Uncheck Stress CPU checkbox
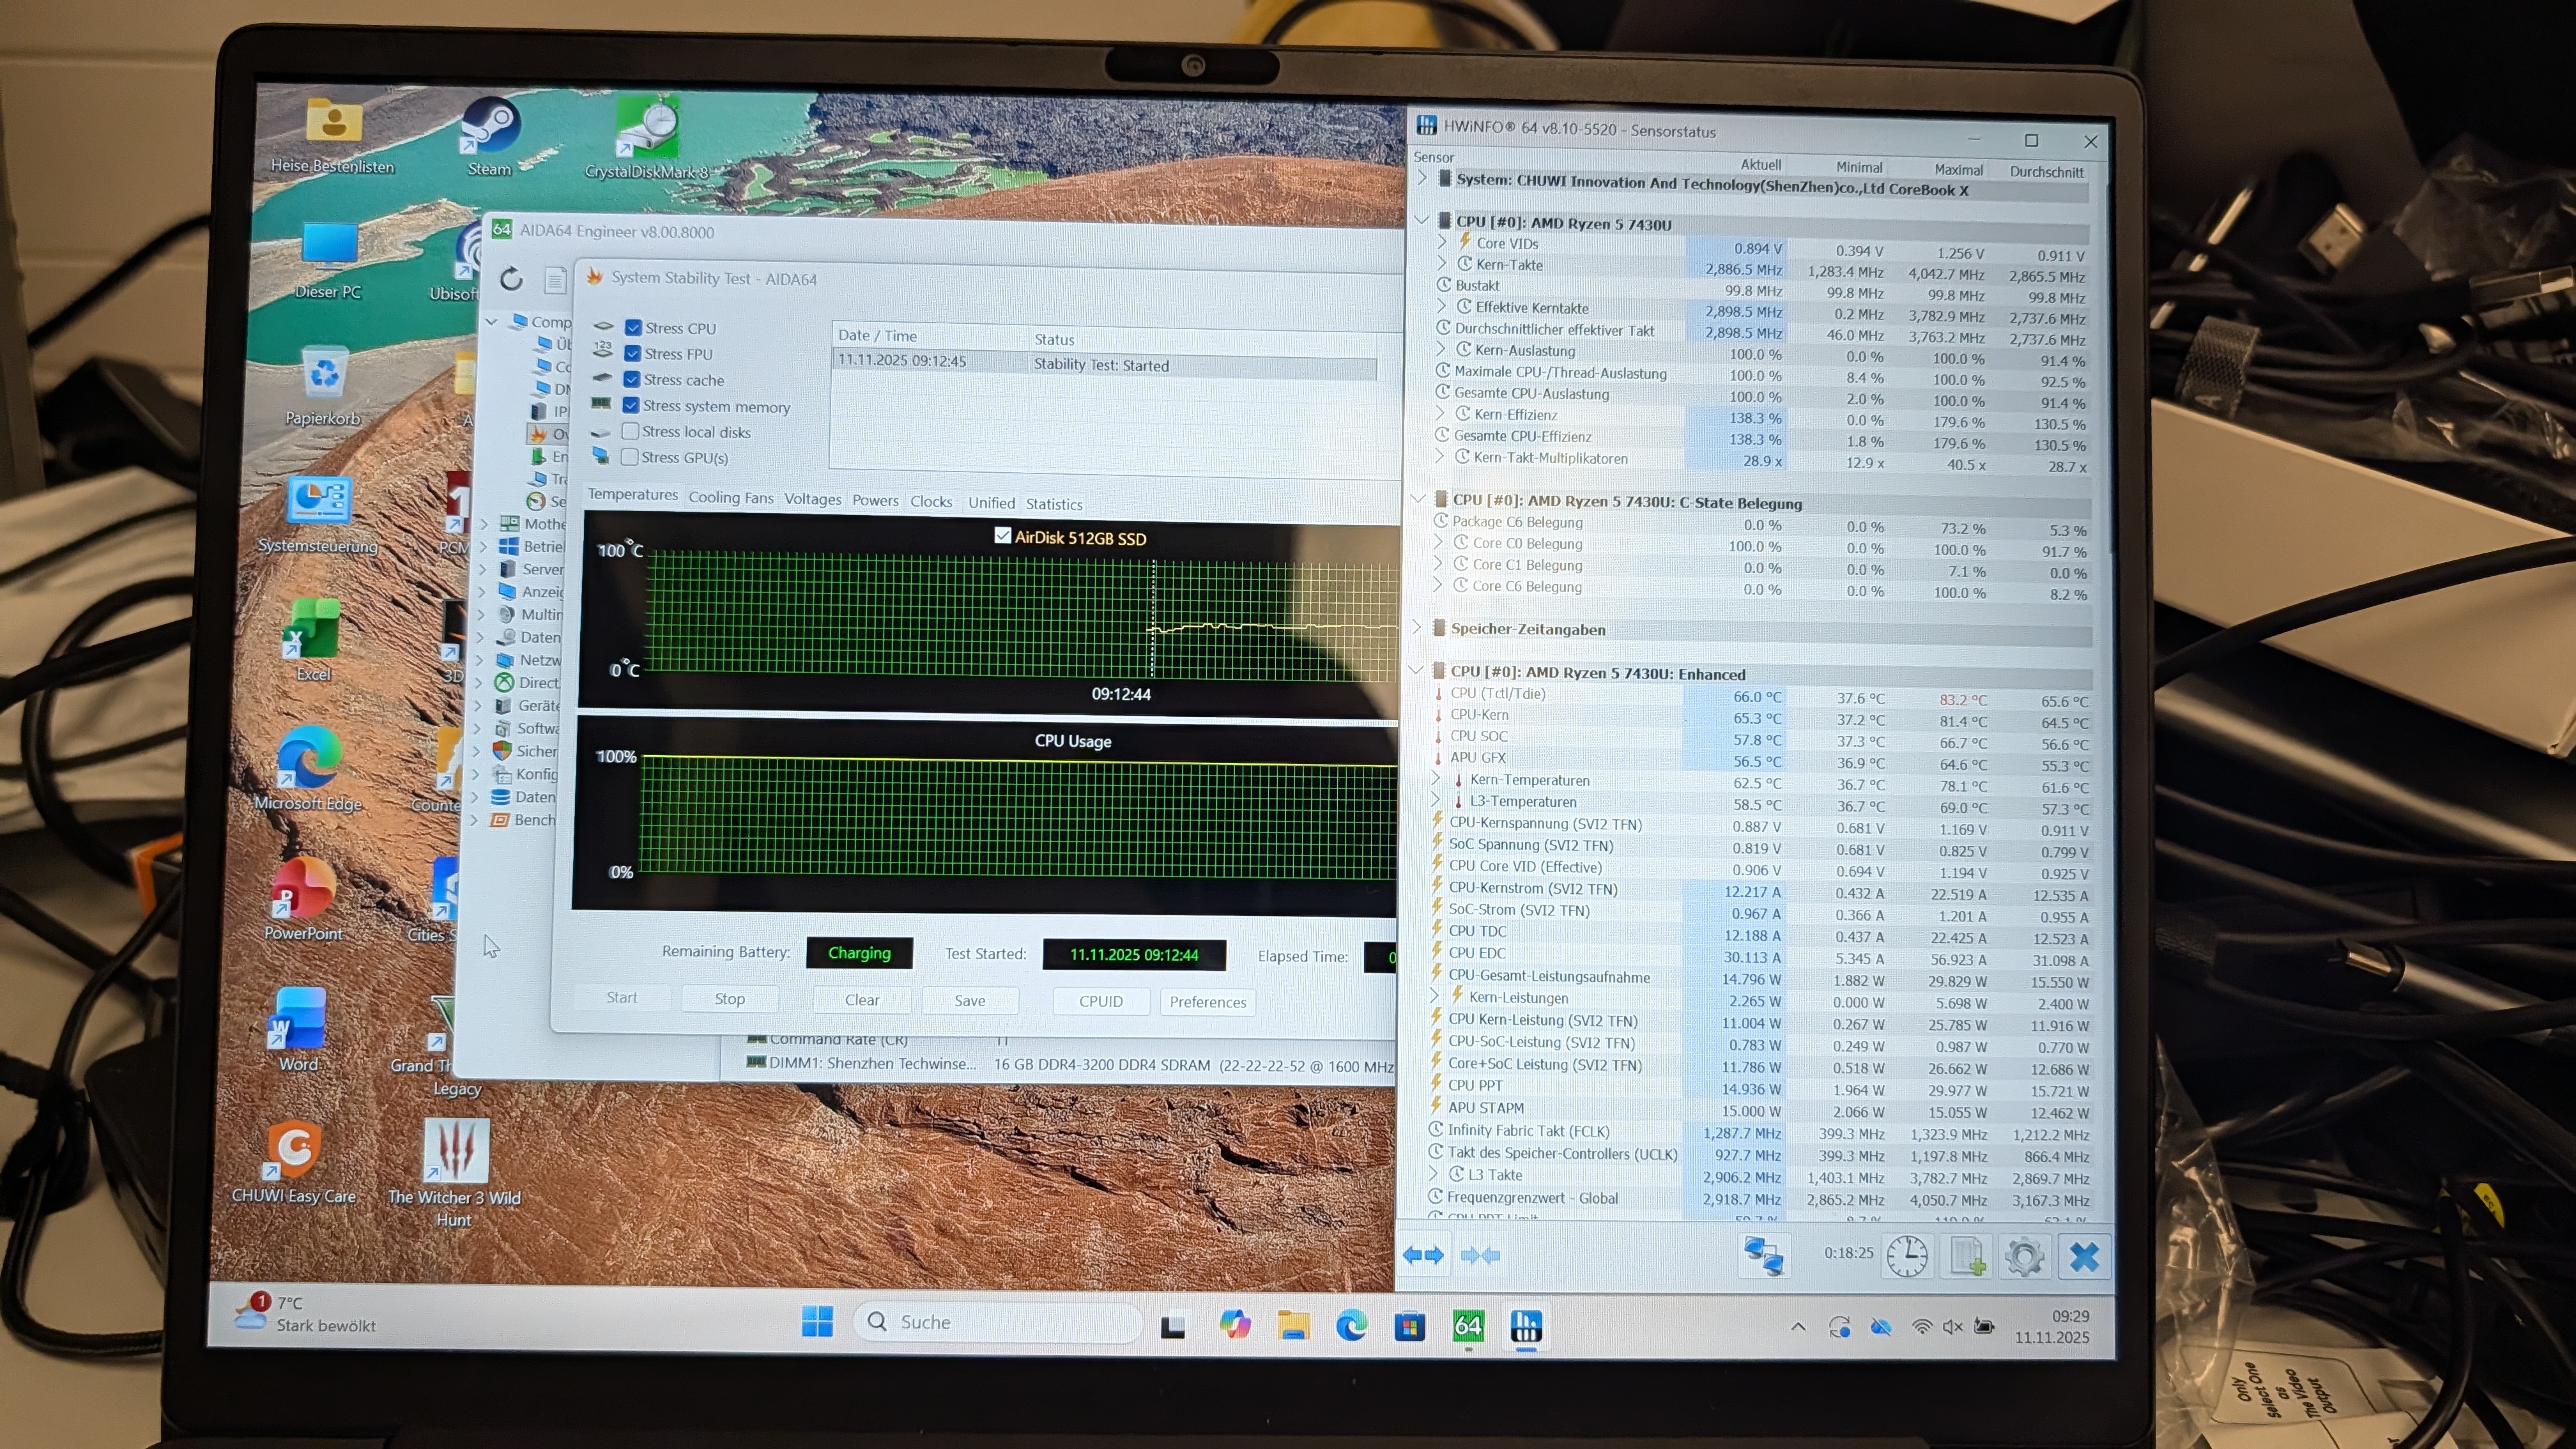Viewport: 2576px width, 1449px height. pos(633,328)
